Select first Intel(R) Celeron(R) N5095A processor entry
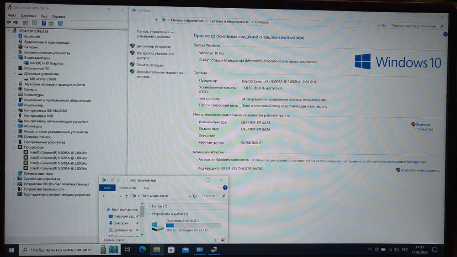The width and height of the screenshot is (457, 257). (x=58, y=153)
